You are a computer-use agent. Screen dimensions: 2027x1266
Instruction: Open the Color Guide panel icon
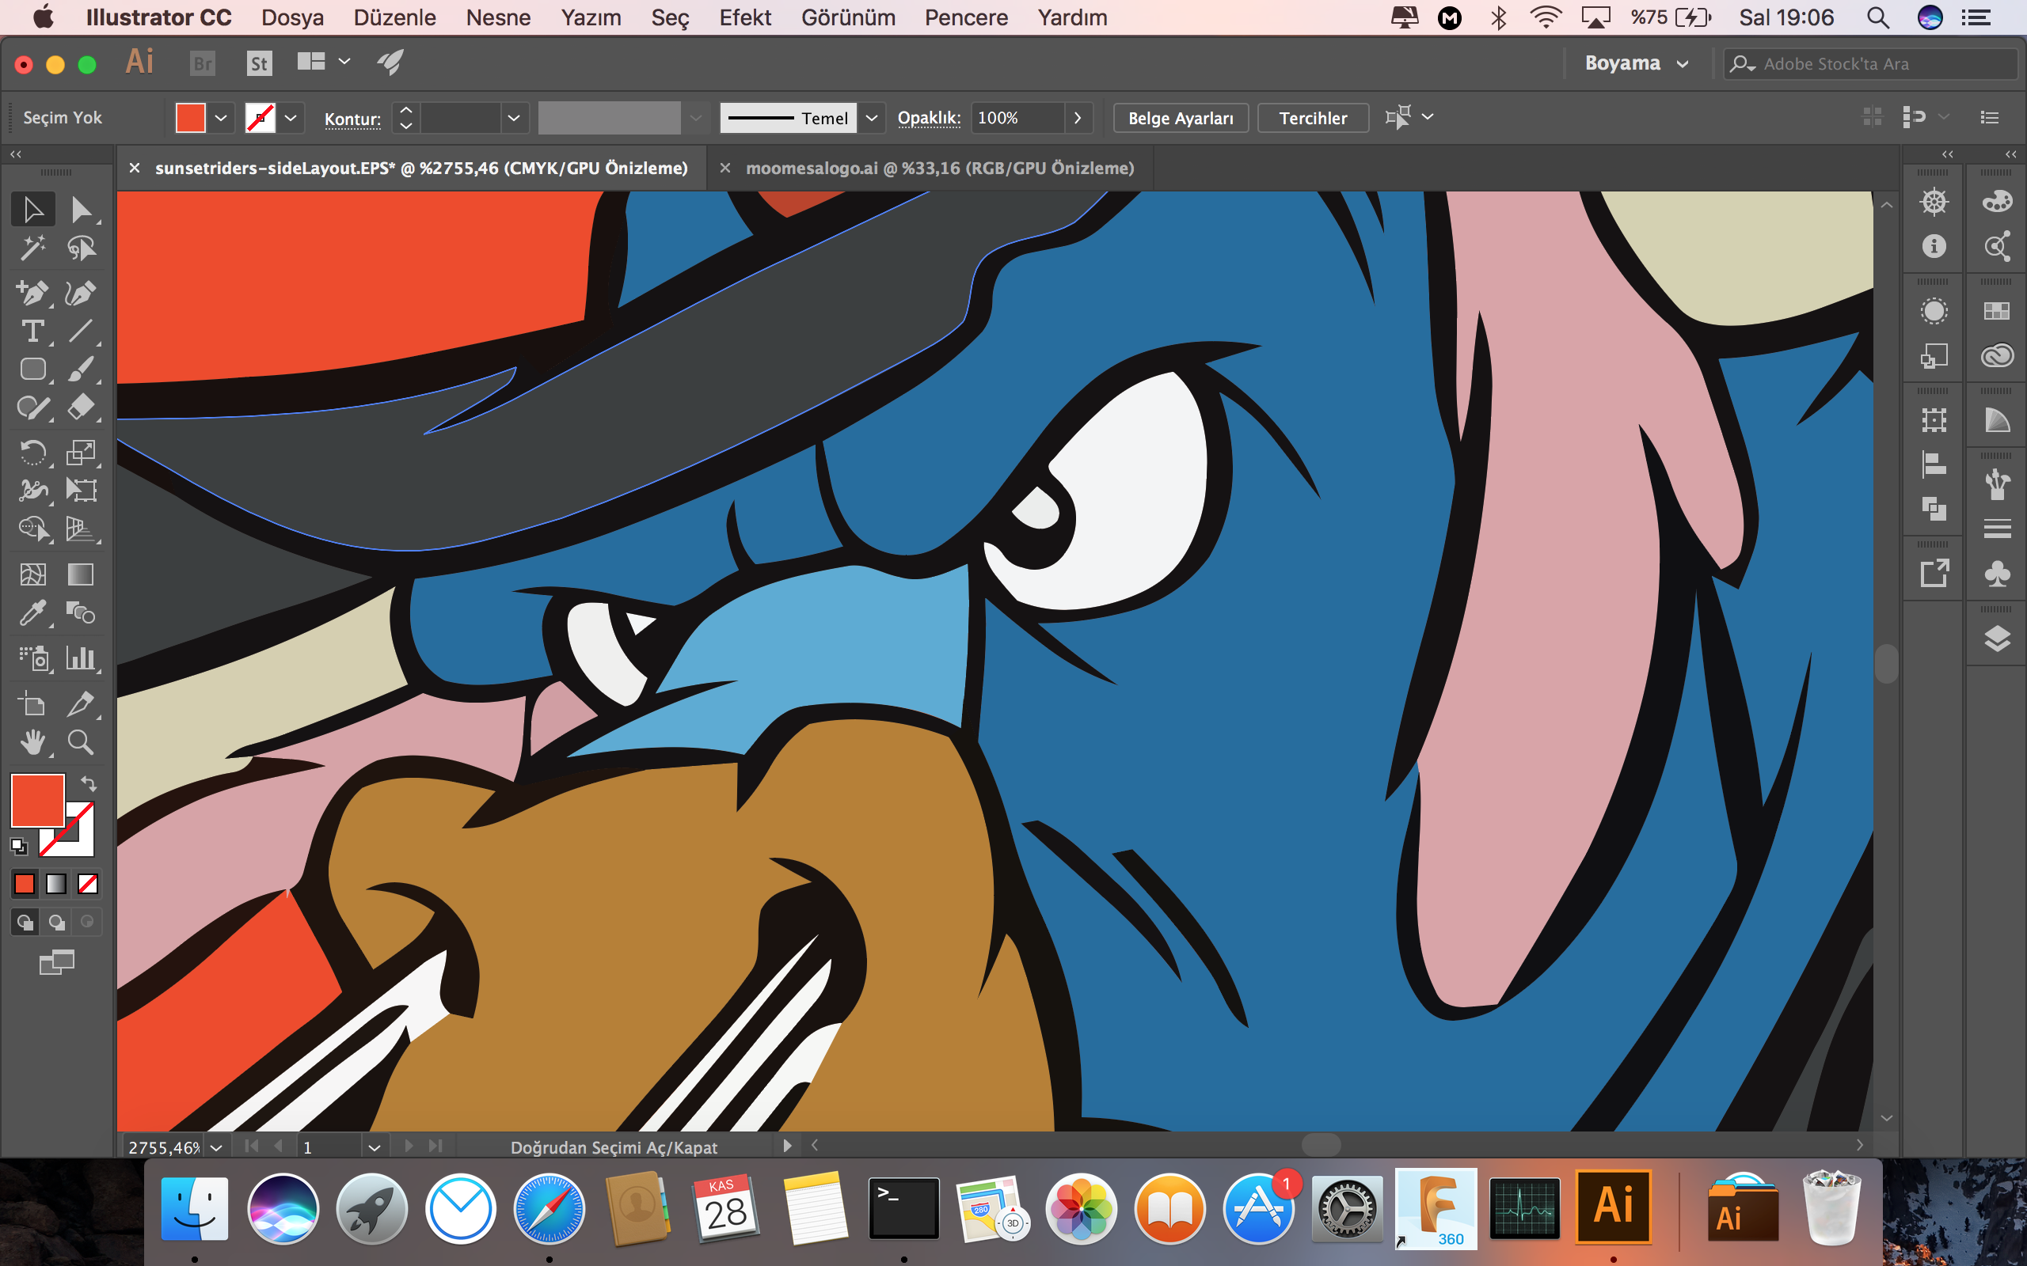click(1997, 420)
